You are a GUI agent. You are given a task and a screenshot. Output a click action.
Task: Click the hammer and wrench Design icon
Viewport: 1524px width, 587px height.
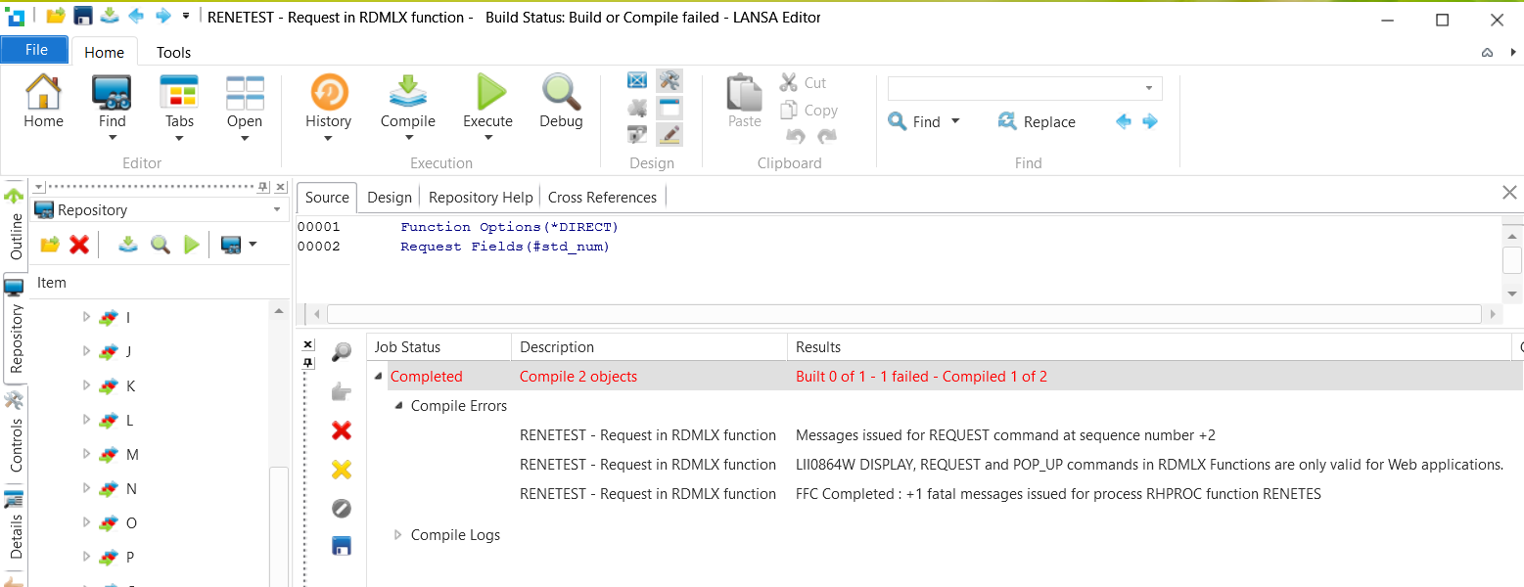[x=670, y=80]
